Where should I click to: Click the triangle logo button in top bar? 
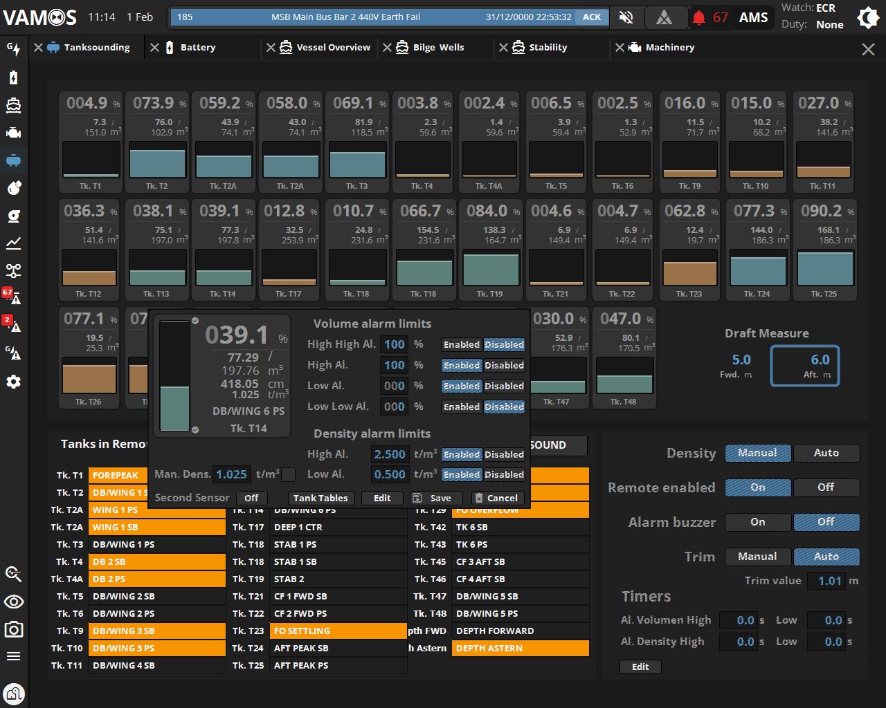coord(664,17)
